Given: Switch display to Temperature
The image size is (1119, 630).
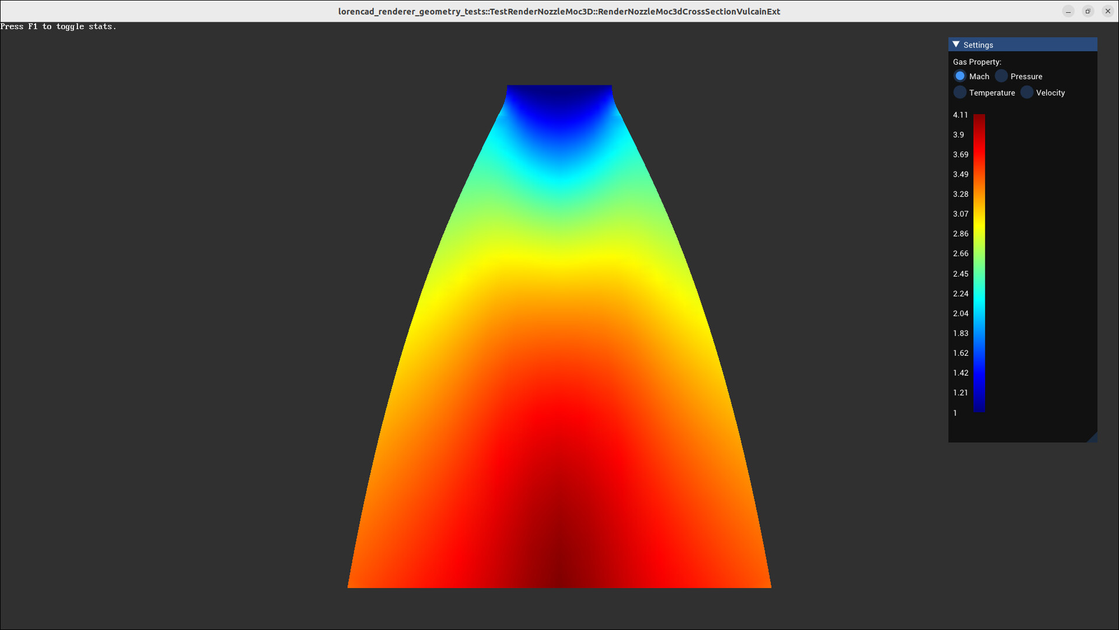Looking at the screenshot, I should point(959,92).
